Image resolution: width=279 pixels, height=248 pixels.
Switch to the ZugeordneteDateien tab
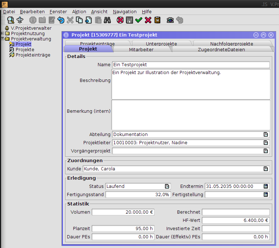click(x=221, y=49)
